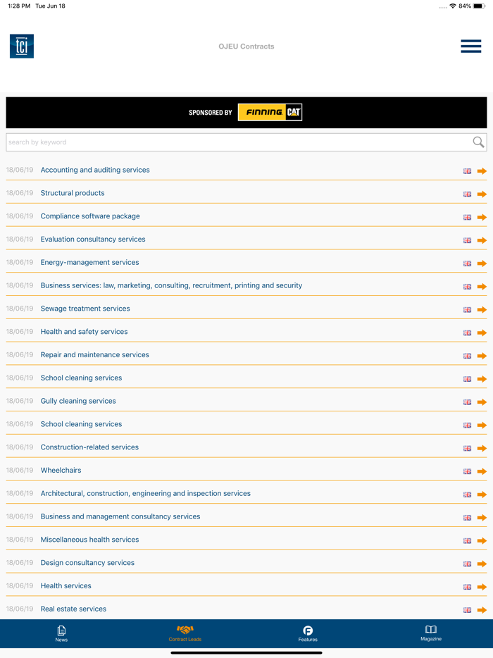Tap orange arrow for Health and safety services
Image resolution: width=493 pixels, height=658 pixels.
pyautogui.click(x=482, y=333)
